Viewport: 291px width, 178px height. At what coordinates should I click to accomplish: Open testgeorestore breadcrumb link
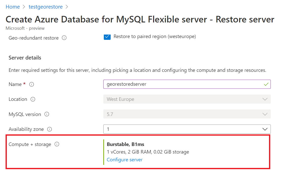pyautogui.click(x=46, y=7)
